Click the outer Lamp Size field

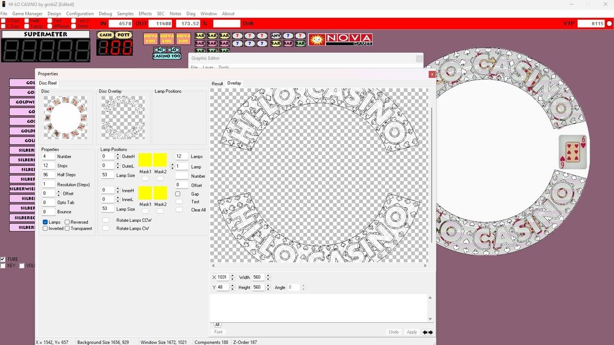tap(107, 175)
